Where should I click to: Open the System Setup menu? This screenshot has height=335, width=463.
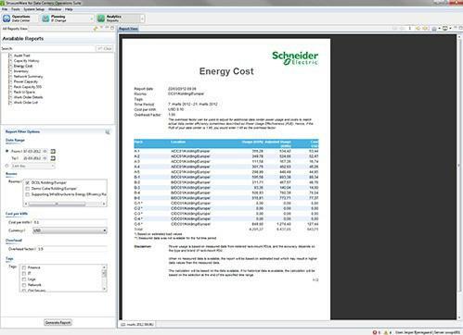[x=34, y=9]
